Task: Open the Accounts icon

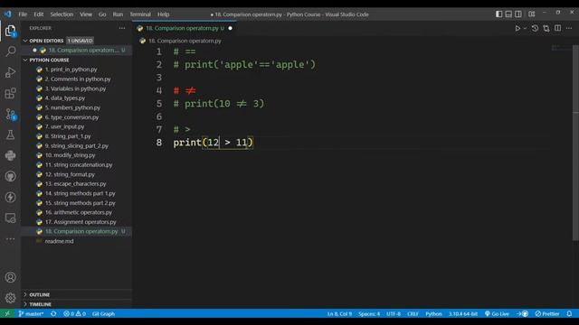Action: point(10,277)
